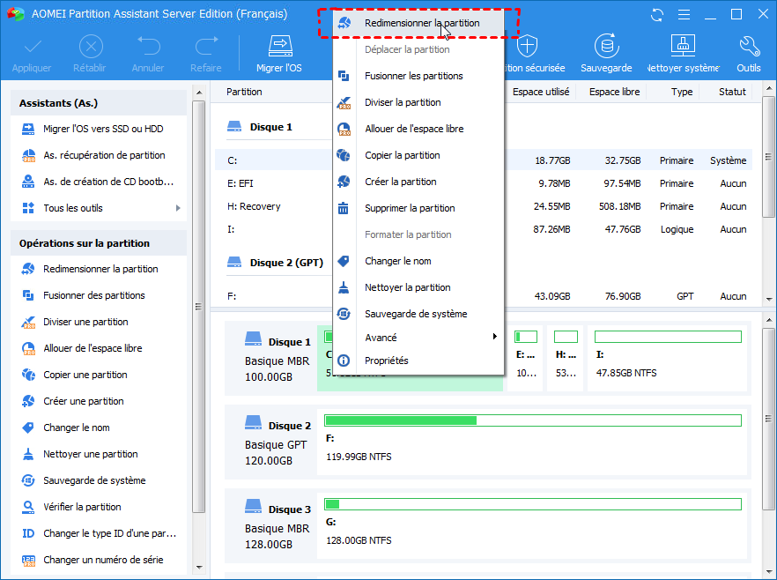This screenshot has width=777, height=580.
Task: Select the I: partition row in list
Action: 483,229
